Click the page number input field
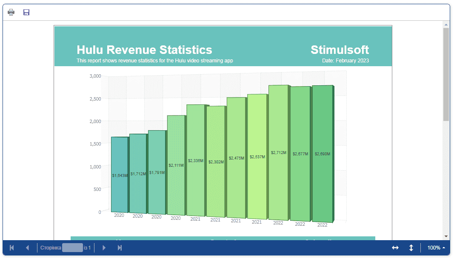454x258 pixels. click(x=72, y=248)
